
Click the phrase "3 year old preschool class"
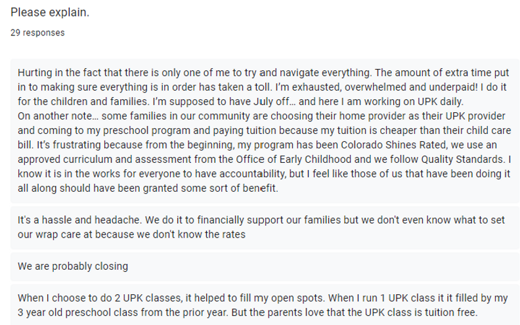(x=77, y=311)
